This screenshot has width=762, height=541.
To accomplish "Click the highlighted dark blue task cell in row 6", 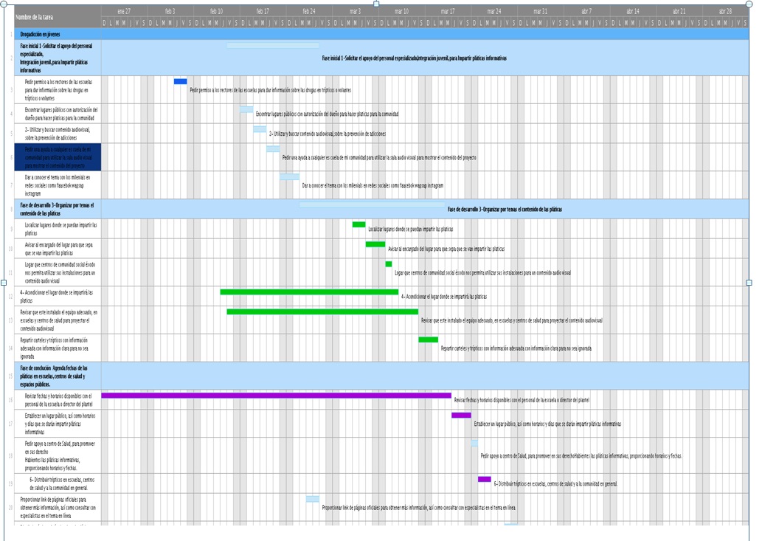I will [x=58, y=157].
